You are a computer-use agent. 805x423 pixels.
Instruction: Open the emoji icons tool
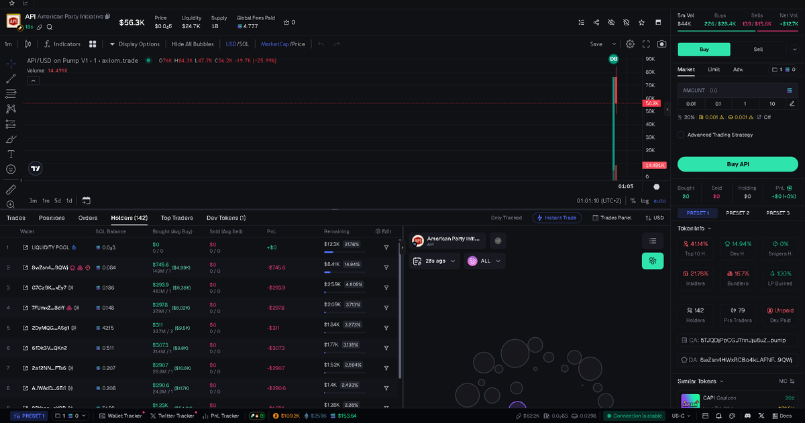point(11,170)
